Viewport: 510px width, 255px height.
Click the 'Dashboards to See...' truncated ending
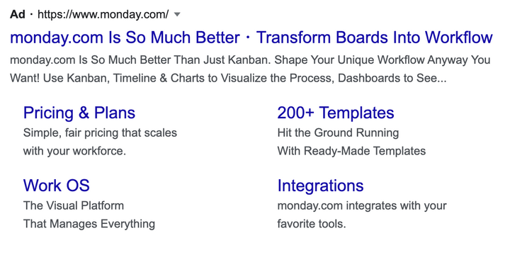pos(392,79)
